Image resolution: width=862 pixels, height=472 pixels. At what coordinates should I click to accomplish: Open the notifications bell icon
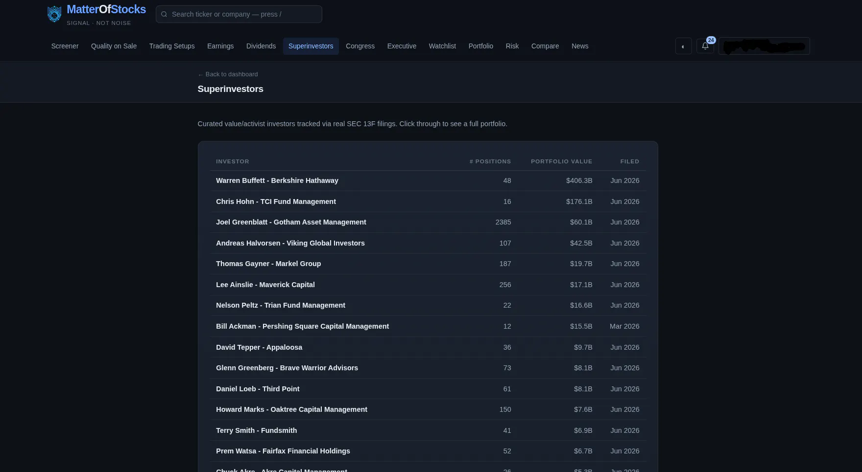[705, 46]
